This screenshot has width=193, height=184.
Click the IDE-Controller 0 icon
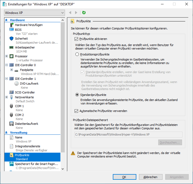[11, 65]
